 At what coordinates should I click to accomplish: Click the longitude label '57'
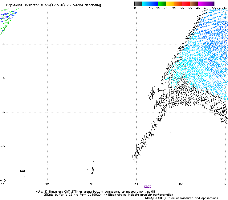[181, 184]
